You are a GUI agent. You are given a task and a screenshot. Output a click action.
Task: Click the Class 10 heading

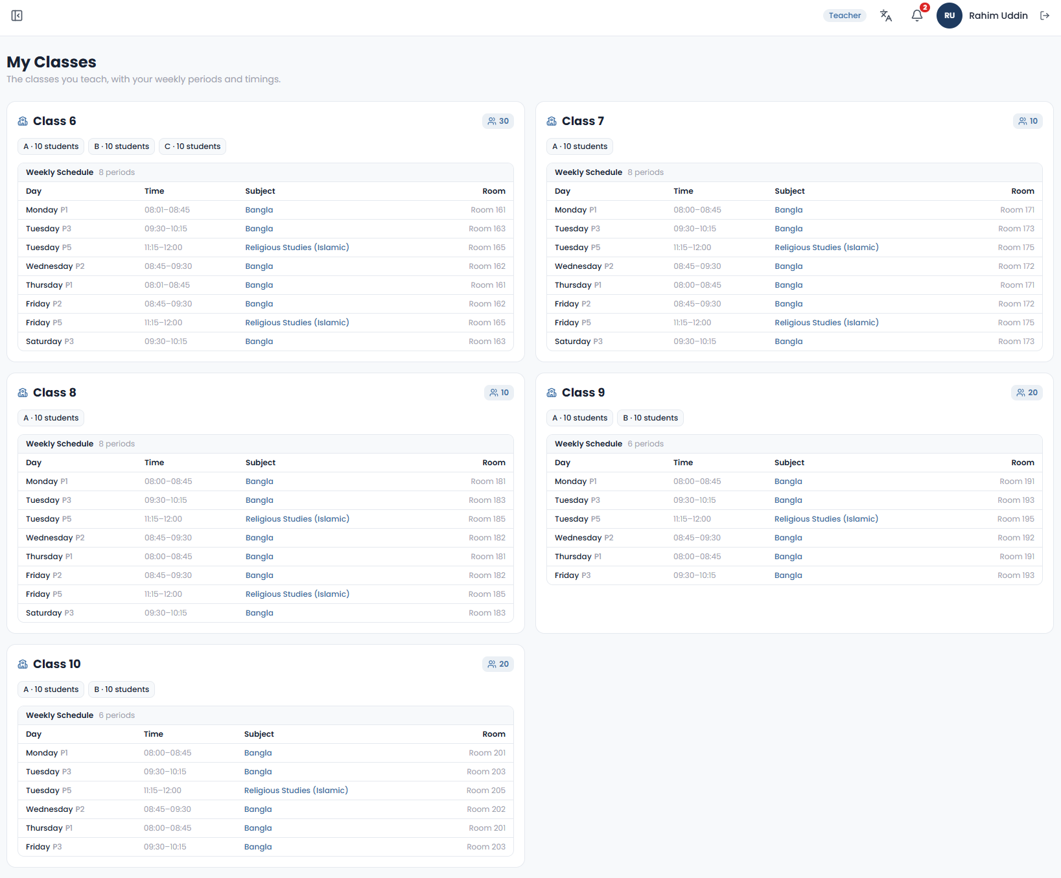[57, 664]
